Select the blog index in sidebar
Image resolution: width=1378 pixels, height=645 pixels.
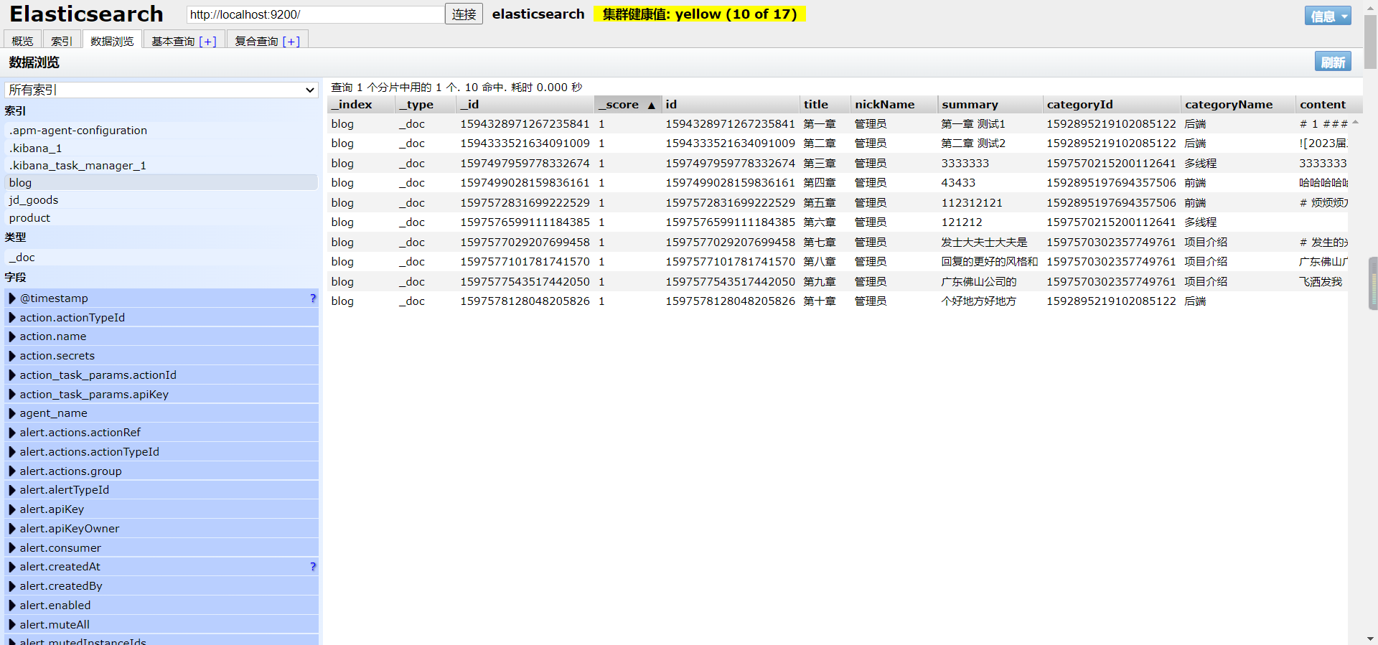tap(161, 183)
